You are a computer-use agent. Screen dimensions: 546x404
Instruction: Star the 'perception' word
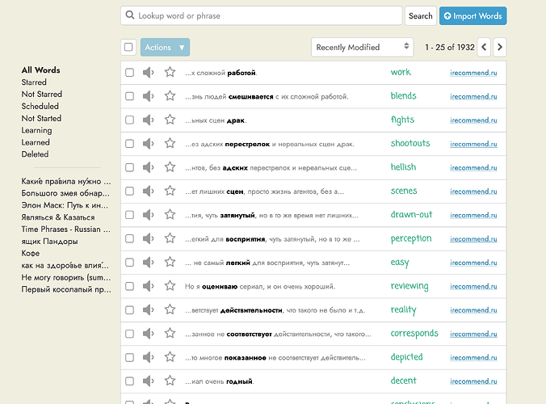pos(170,238)
